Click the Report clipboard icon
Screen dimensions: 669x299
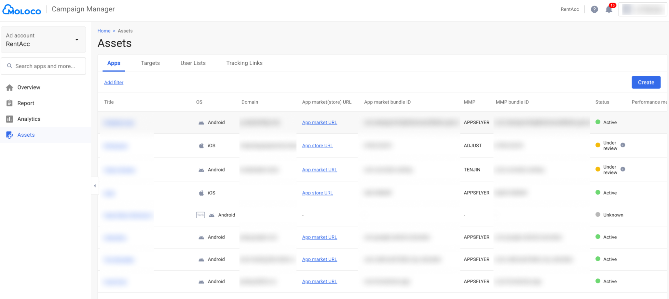tap(10, 103)
